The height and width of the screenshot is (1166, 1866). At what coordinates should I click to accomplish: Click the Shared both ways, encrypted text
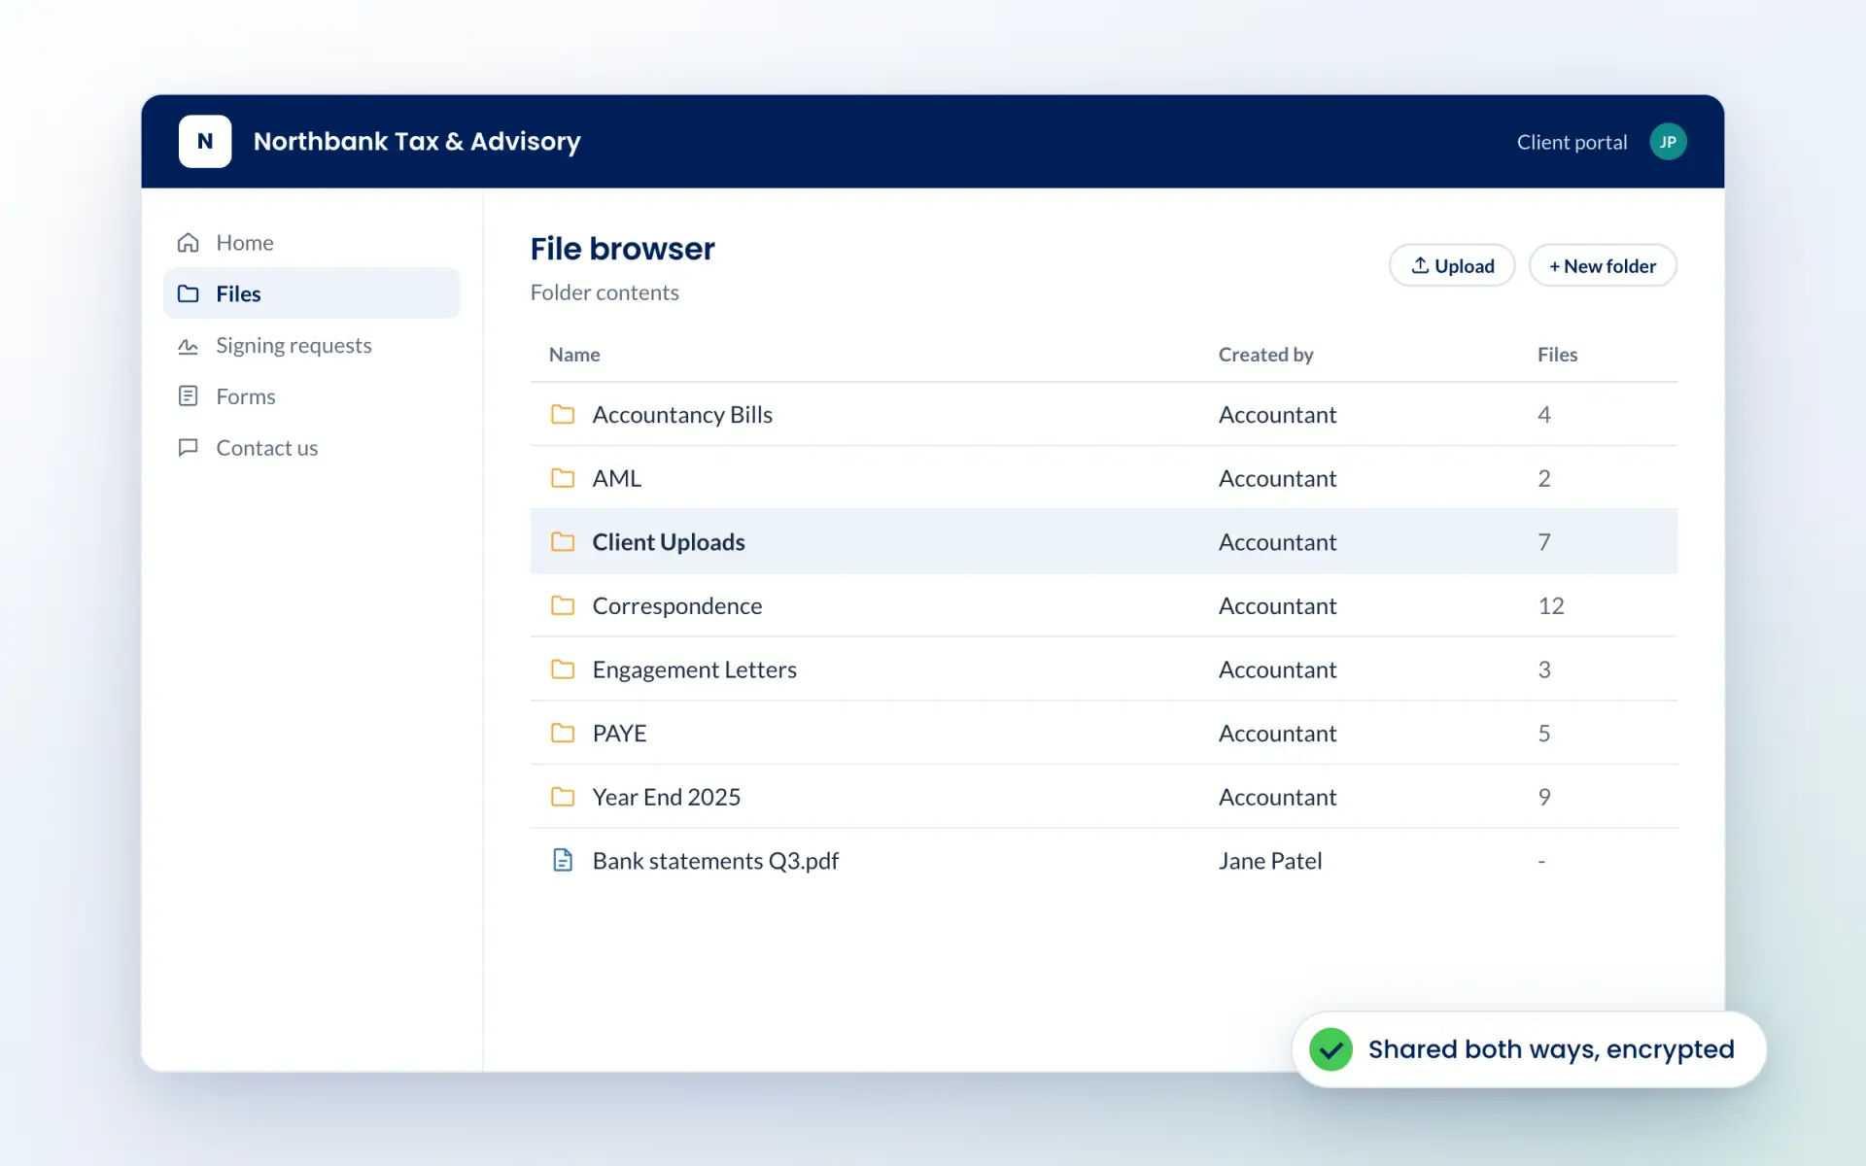click(x=1551, y=1049)
